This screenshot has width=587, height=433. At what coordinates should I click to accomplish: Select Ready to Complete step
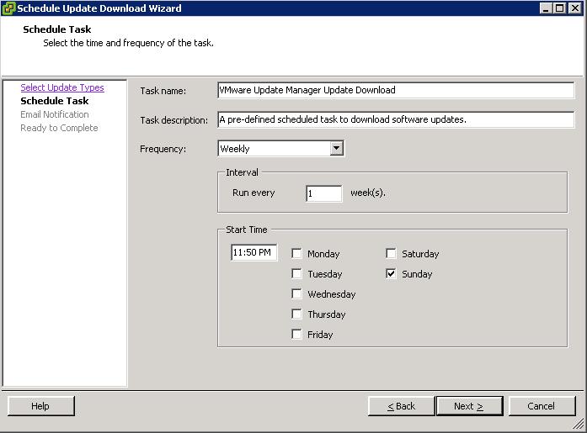click(x=59, y=128)
